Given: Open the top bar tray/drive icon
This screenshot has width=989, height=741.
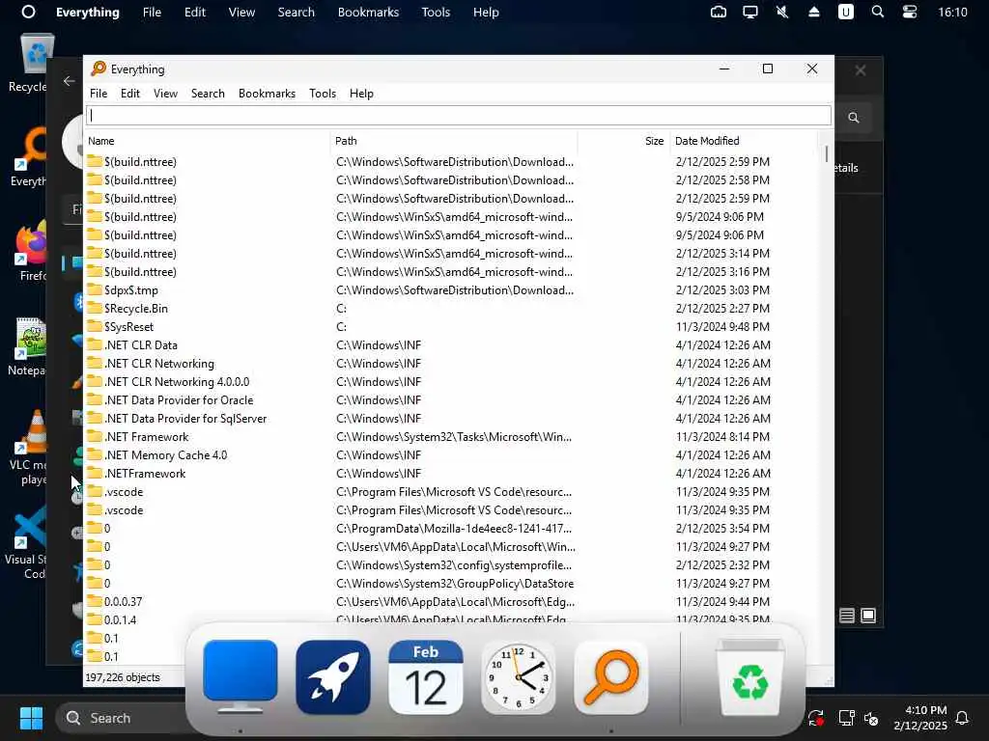Looking at the screenshot, I should [x=719, y=12].
